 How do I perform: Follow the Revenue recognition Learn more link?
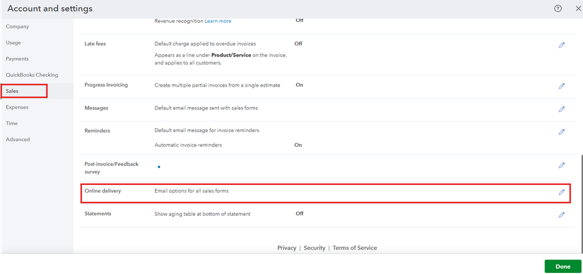coord(218,21)
